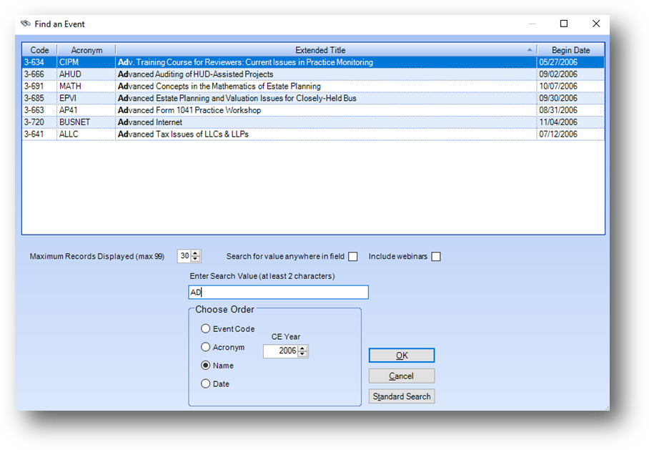The height and width of the screenshot is (450, 649).
Task: Click begin date 11/04/2006
Action: click(558, 122)
